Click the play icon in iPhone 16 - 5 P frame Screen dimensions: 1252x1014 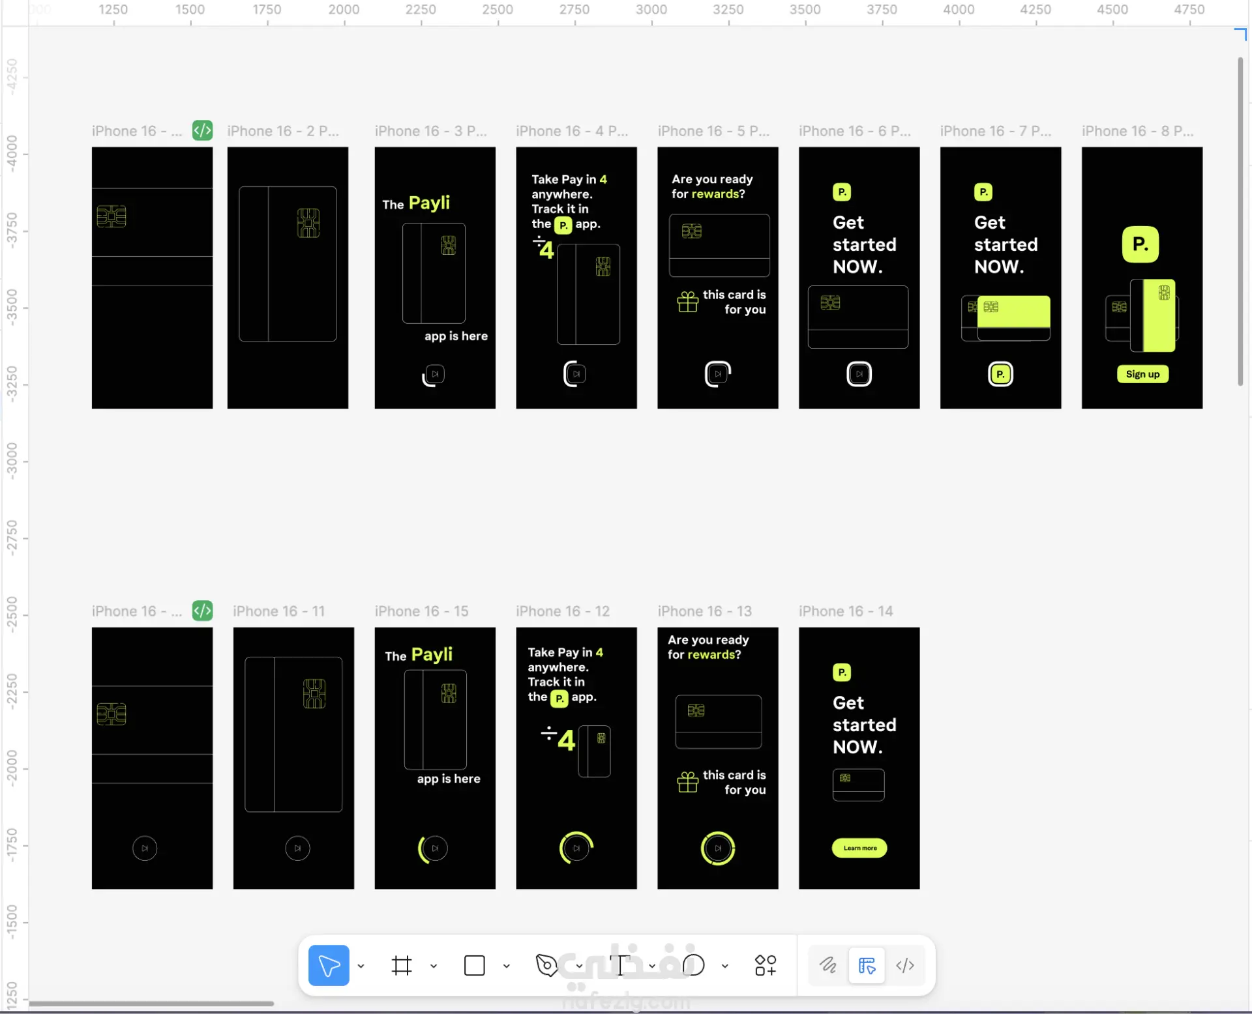(718, 374)
